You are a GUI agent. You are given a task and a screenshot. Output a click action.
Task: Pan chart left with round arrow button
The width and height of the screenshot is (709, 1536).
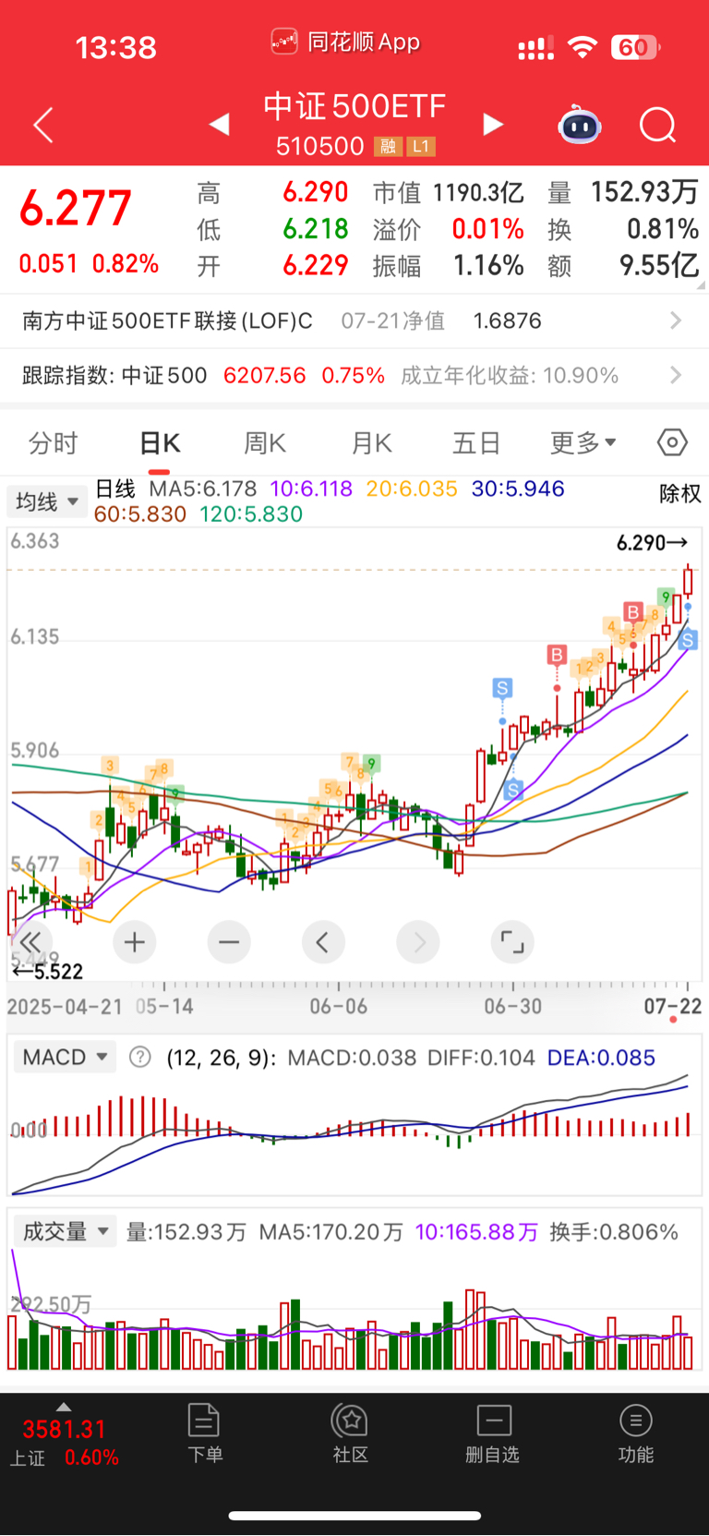(x=323, y=942)
